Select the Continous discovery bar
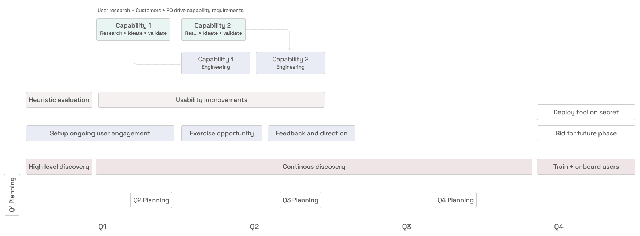The image size is (640, 236). (314, 167)
